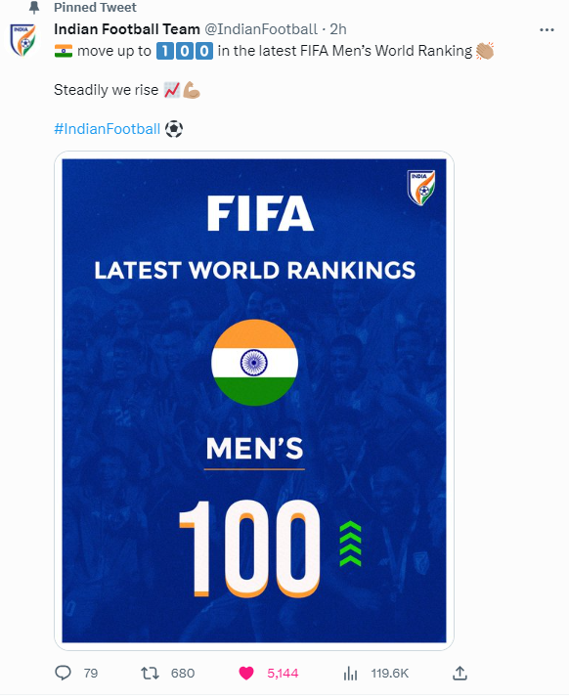Click the 2h timestamp
Viewport: 569px width, 700px height.
338,29
